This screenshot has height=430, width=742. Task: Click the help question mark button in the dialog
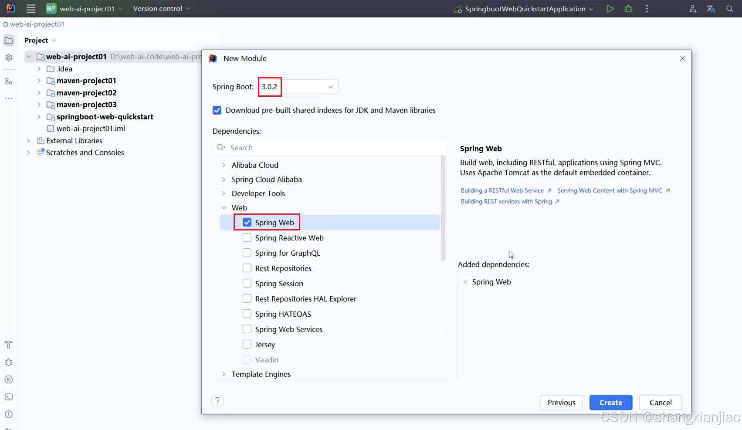(217, 401)
